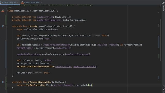Click findFragmentById method name

pyautogui.click(x=81, y=45)
